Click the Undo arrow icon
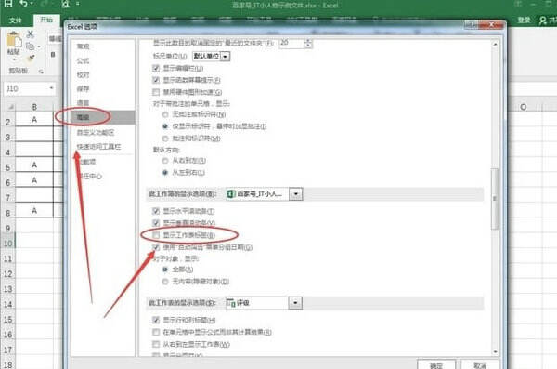Viewport: 557px width, 369px height. point(23,4)
